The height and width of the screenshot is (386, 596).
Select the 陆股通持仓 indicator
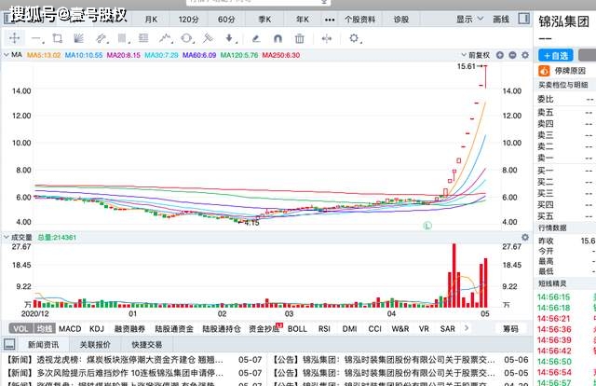222,329
